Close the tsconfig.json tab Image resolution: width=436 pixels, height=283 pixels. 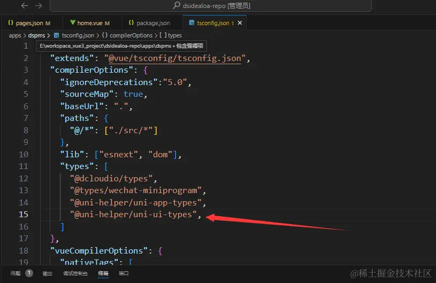[240, 23]
